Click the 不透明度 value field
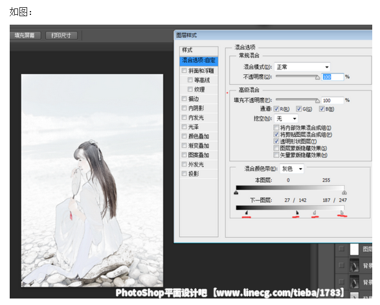This screenshot has height=305, width=380. point(333,77)
